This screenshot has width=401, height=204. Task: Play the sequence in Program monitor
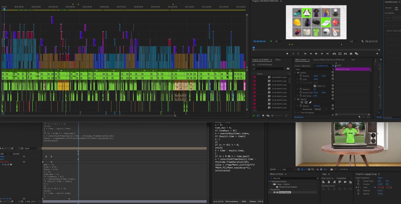316,54
